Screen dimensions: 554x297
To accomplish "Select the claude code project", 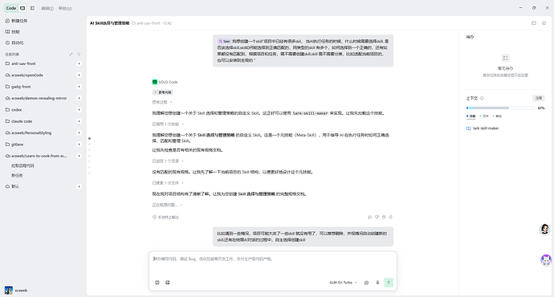I will [18, 121].
